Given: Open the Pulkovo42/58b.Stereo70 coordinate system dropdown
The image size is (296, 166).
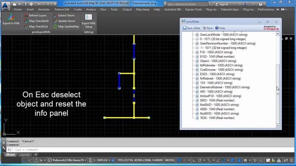Looking at the screenshot, I should tap(67, 160).
